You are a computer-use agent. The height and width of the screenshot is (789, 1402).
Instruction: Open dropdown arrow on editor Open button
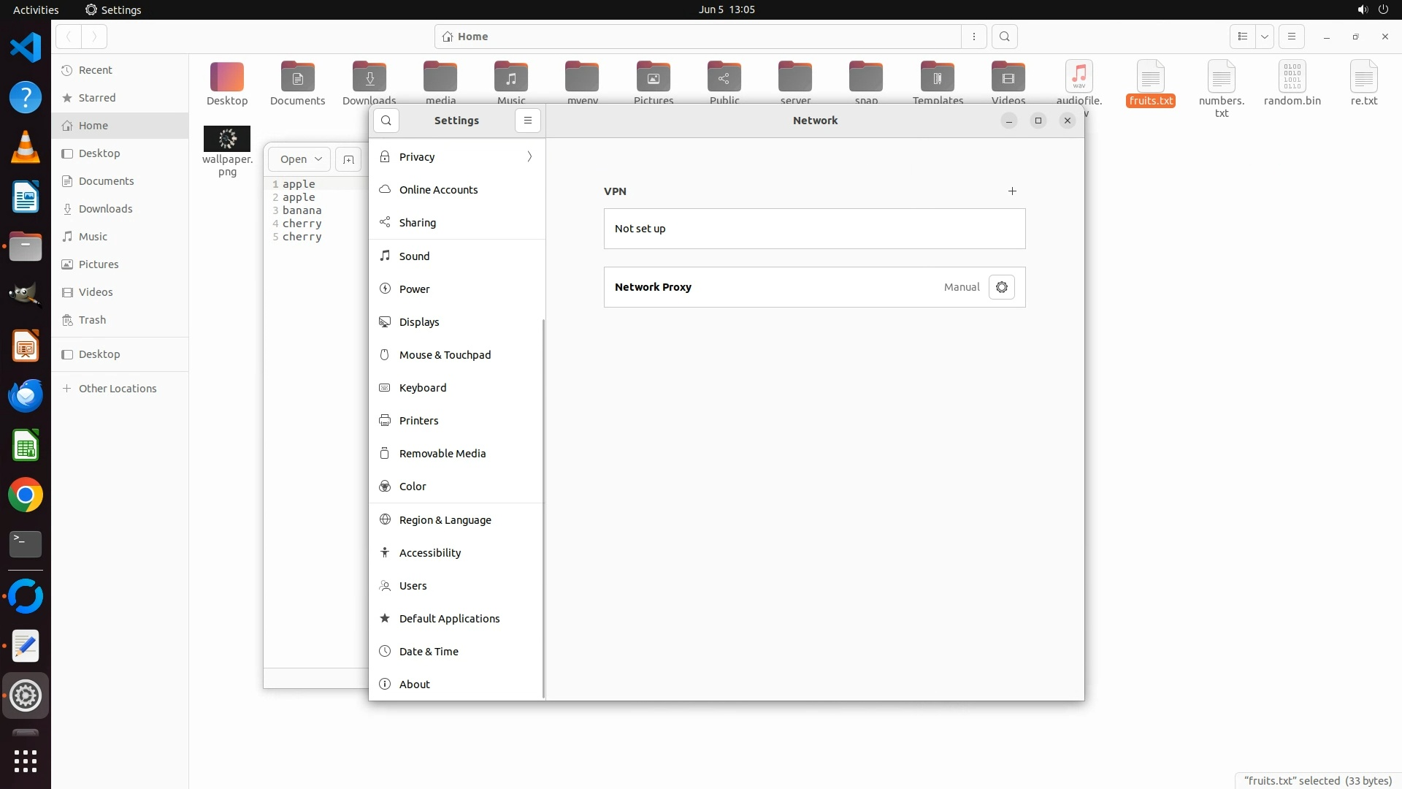pos(318,159)
